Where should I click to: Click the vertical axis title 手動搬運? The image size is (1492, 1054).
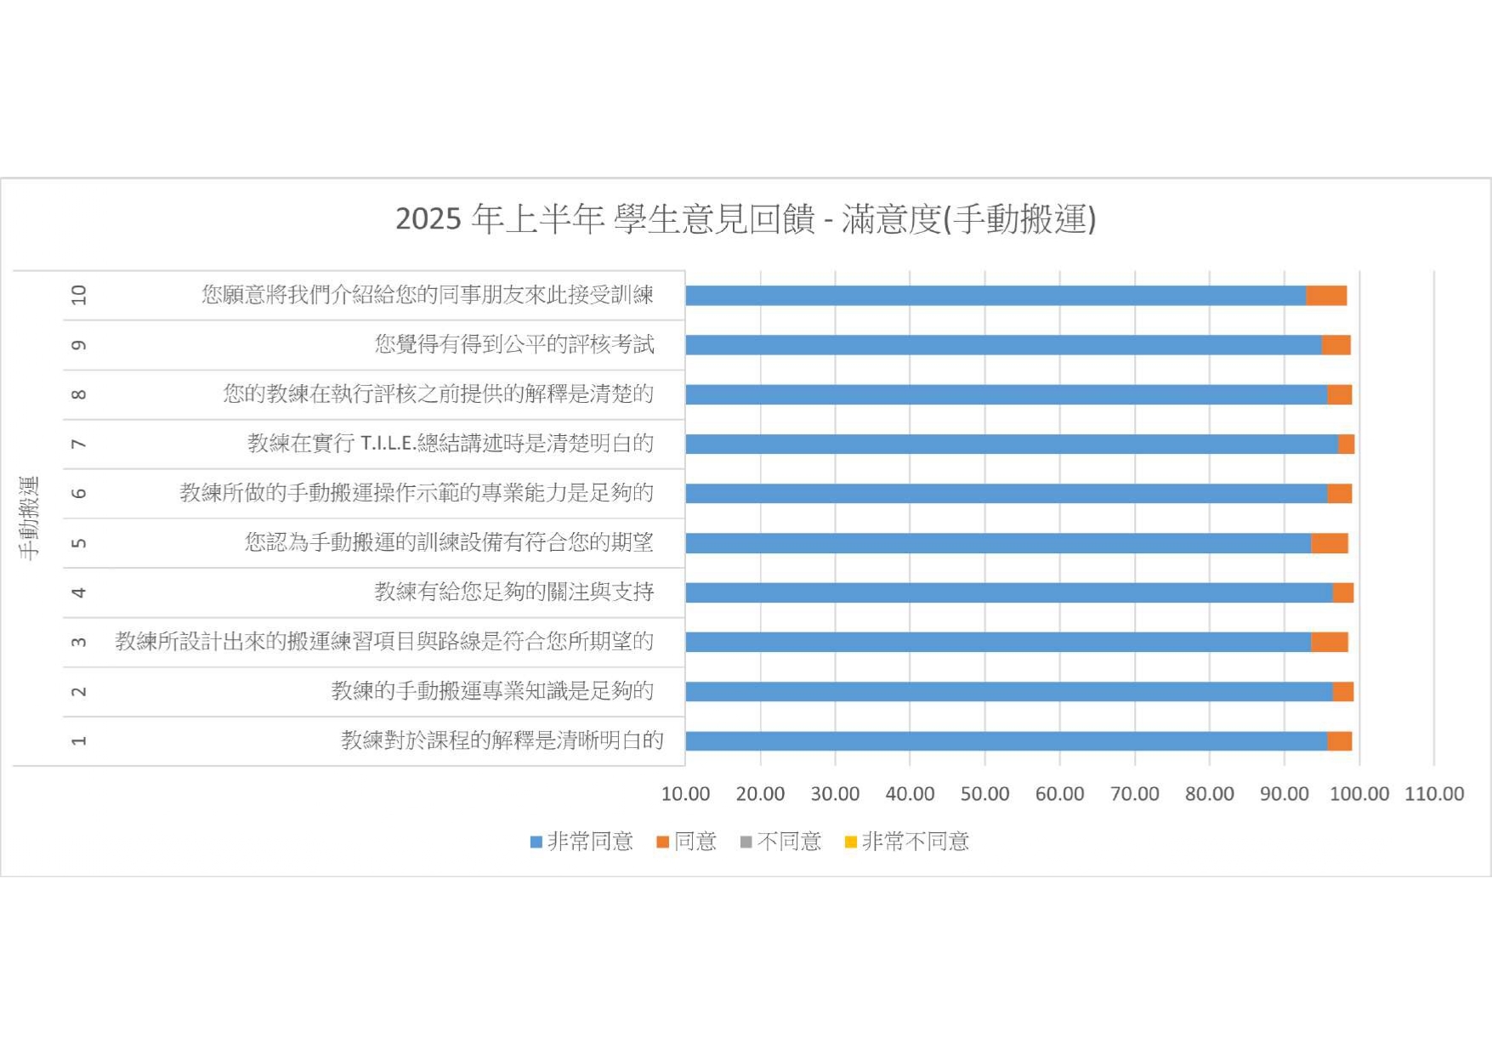[x=29, y=518]
